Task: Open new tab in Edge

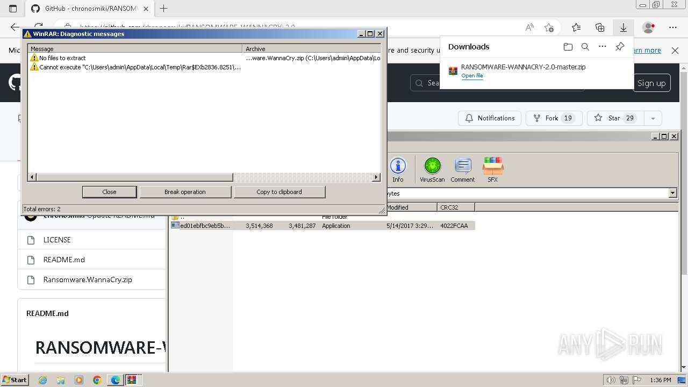Action: 164,9
